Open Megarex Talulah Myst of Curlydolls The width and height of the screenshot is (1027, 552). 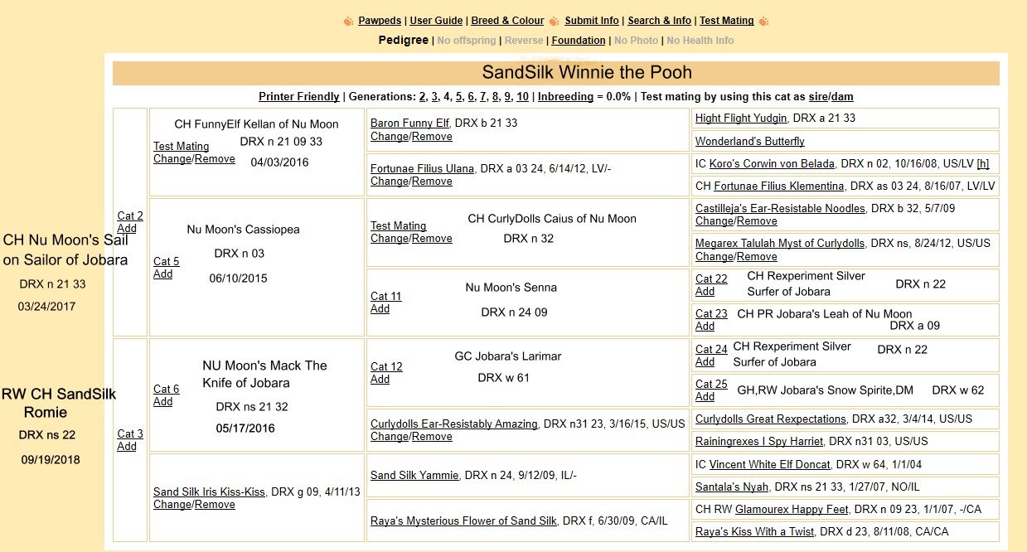[x=780, y=244]
